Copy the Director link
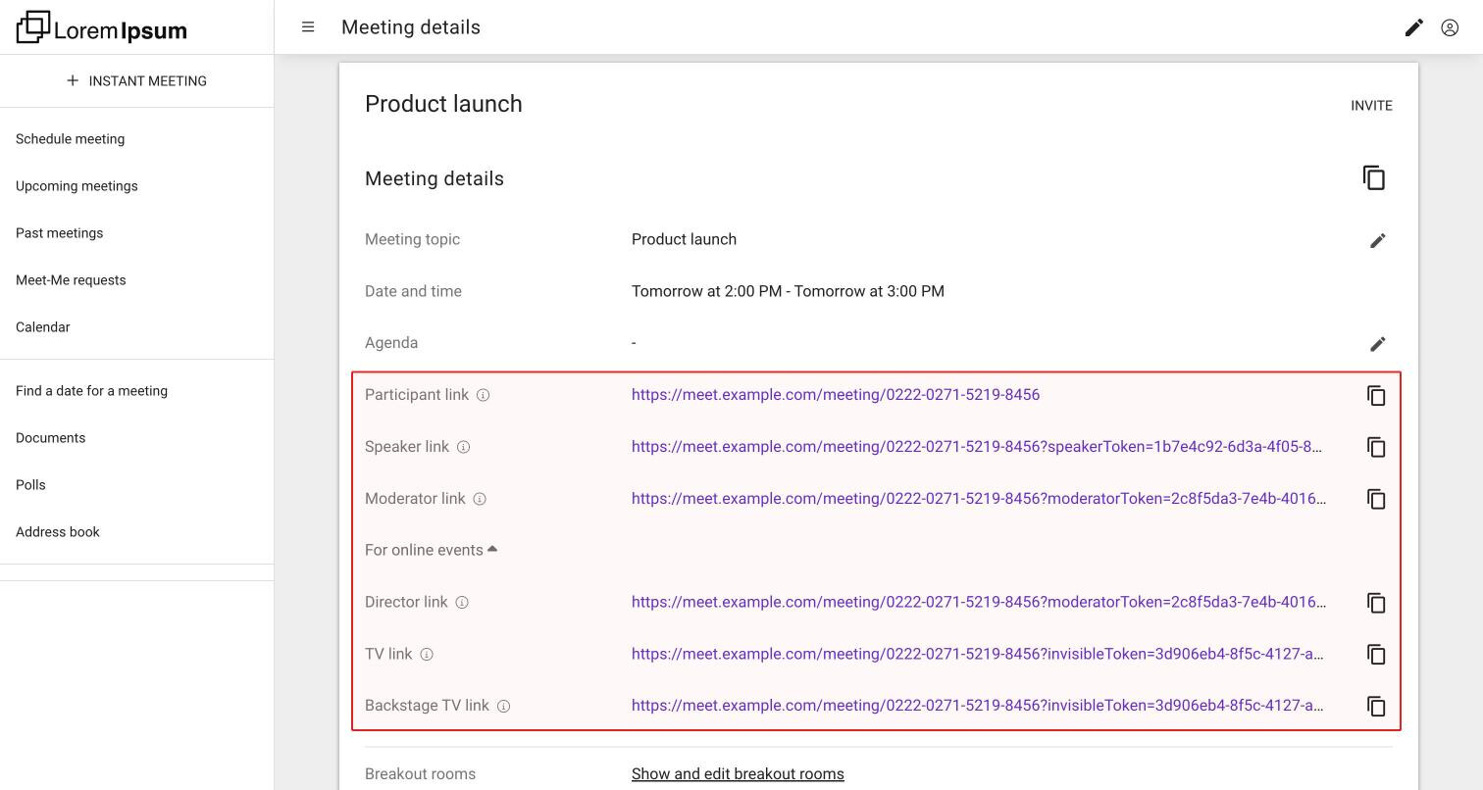This screenshot has width=1483, height=790. (1376, 603)
